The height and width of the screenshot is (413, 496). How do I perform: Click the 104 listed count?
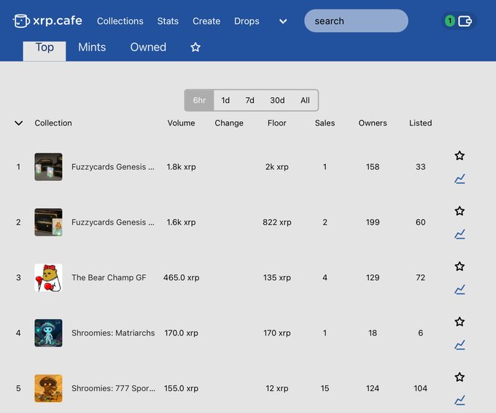point(420,388)
